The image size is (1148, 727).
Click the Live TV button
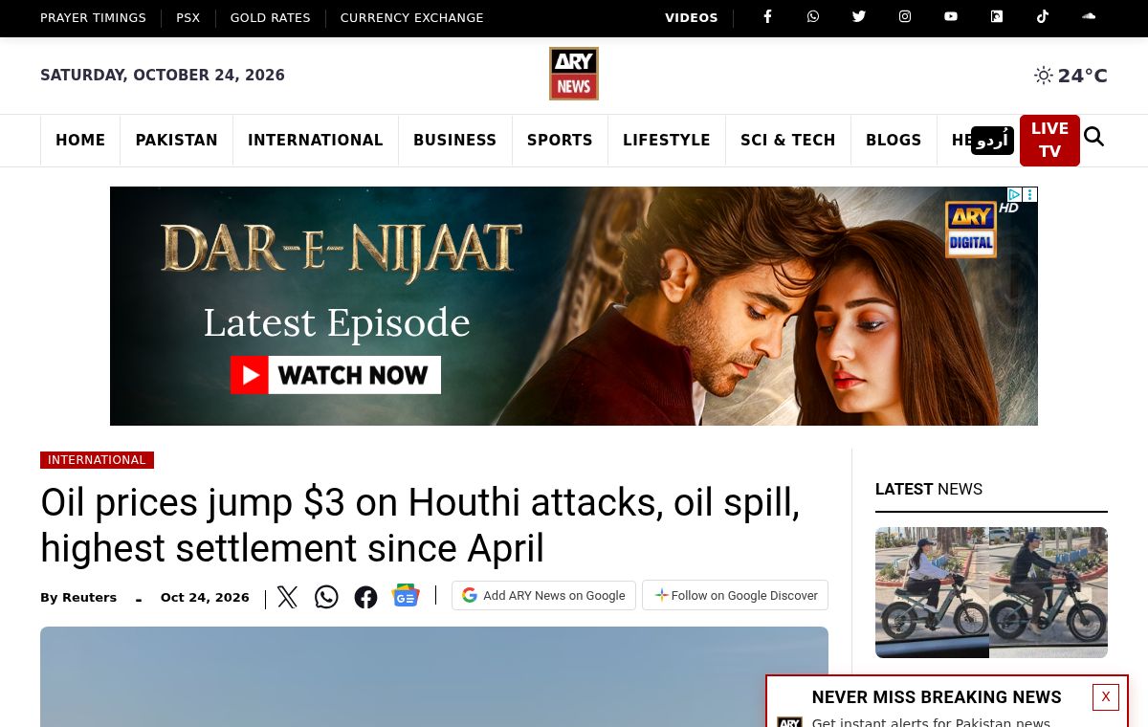tap(1049, 141)
